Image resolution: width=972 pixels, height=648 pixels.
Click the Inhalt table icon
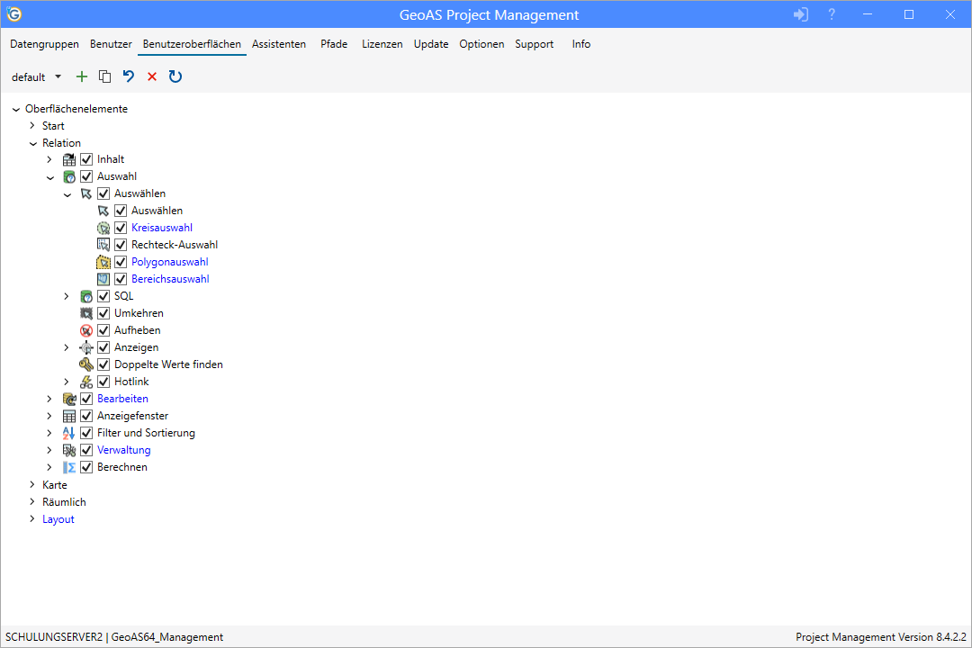69,160
